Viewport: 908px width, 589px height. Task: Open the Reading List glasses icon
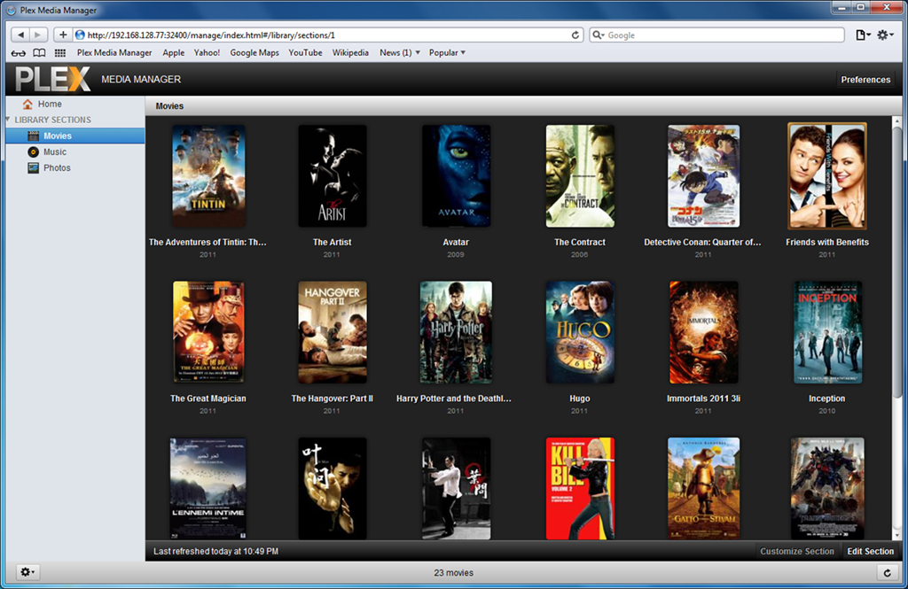[x=19, y=52]
